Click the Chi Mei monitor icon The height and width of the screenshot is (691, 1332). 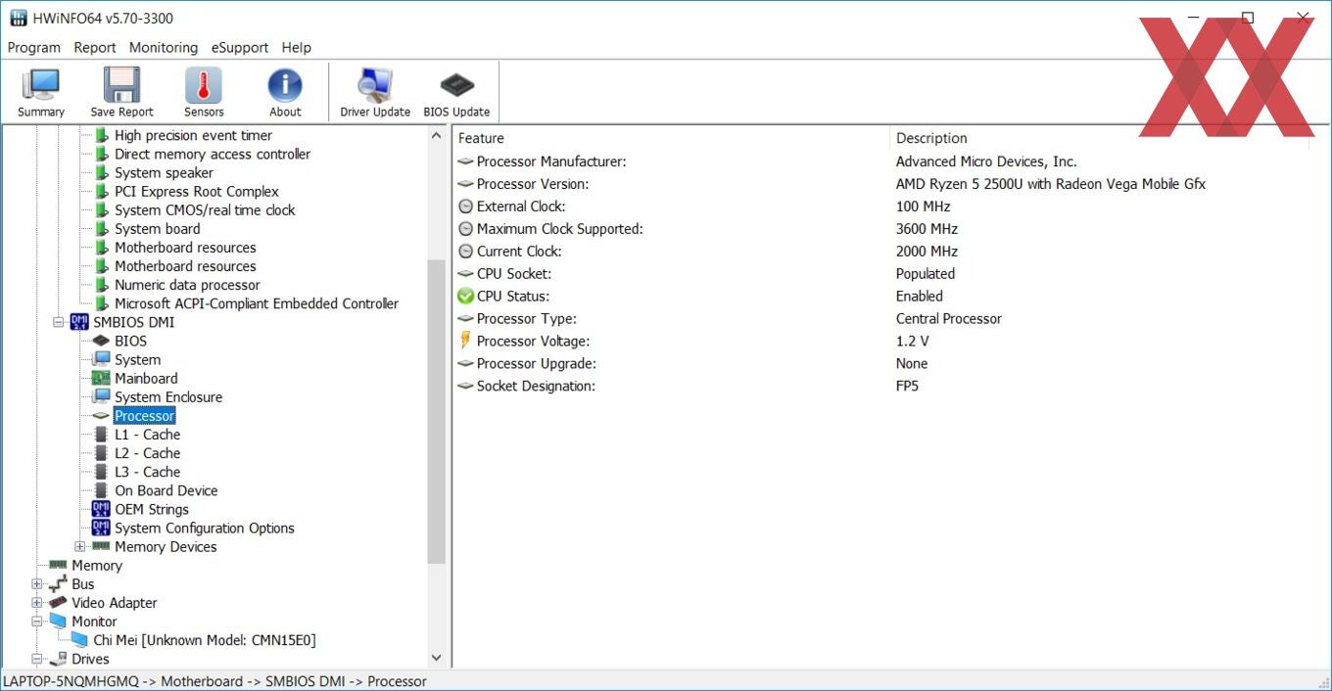click(79, 640)
